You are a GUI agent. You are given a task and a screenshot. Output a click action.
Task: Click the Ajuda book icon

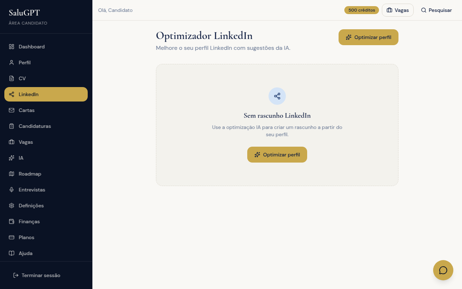pos(12,253)
